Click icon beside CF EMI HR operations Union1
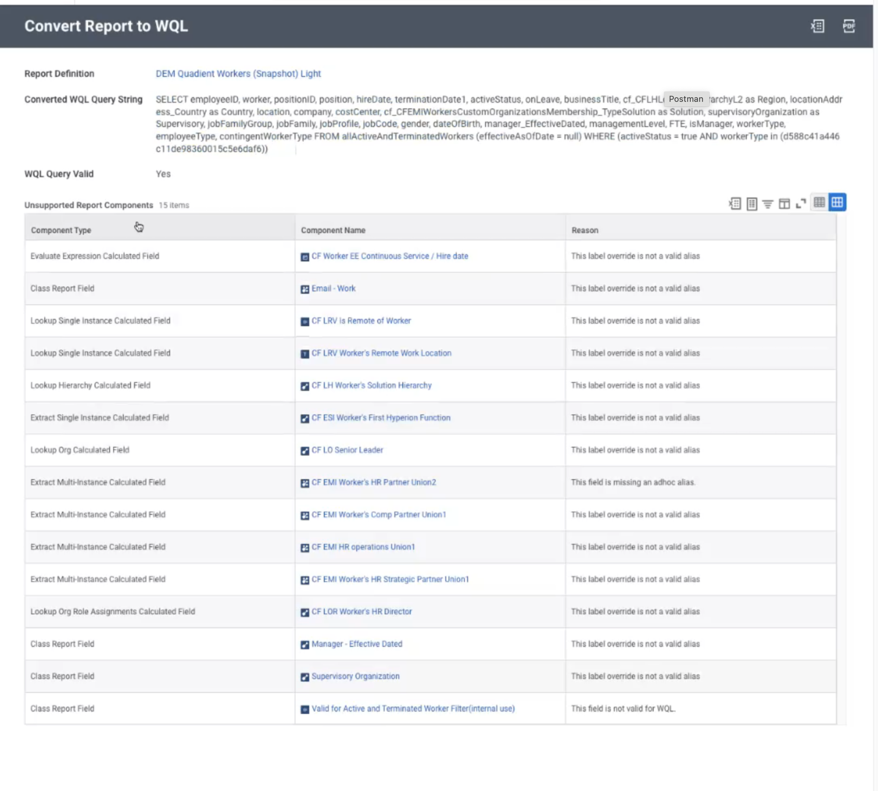Screen dimensions: 878x791 [305, 548]
